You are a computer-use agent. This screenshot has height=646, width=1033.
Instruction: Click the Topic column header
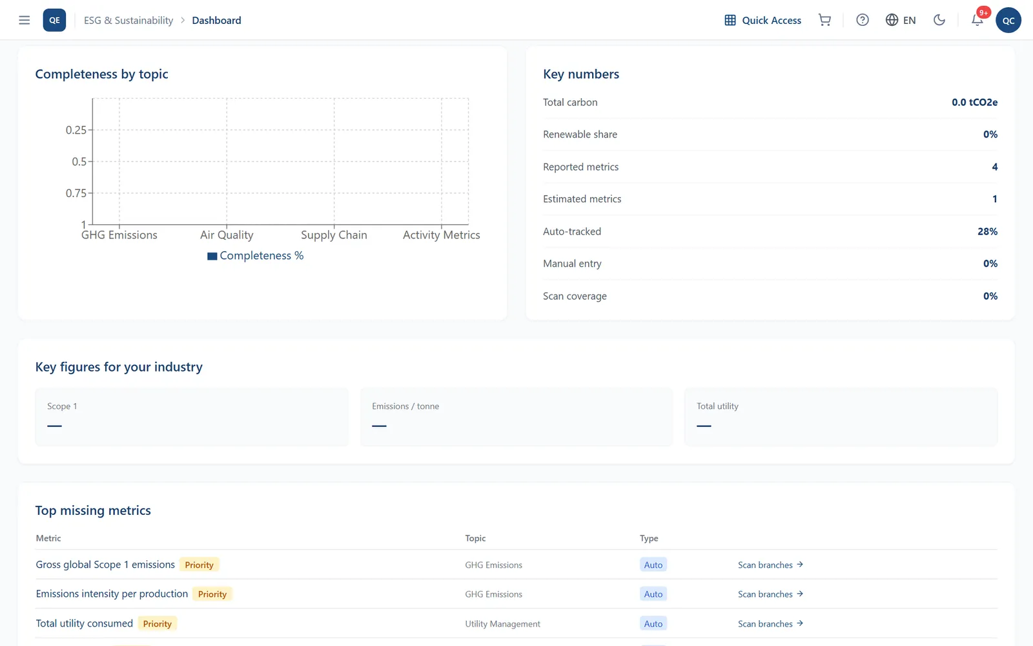[475, 538]
